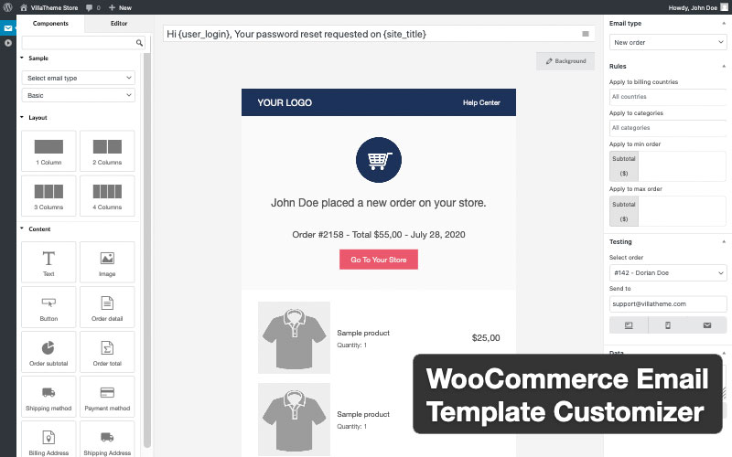Add the Shipping Address component
This screenshot has width=732, height=457.
point(107,440)
